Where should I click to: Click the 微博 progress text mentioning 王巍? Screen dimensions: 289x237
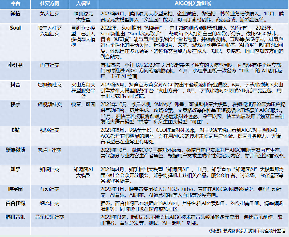193,153
